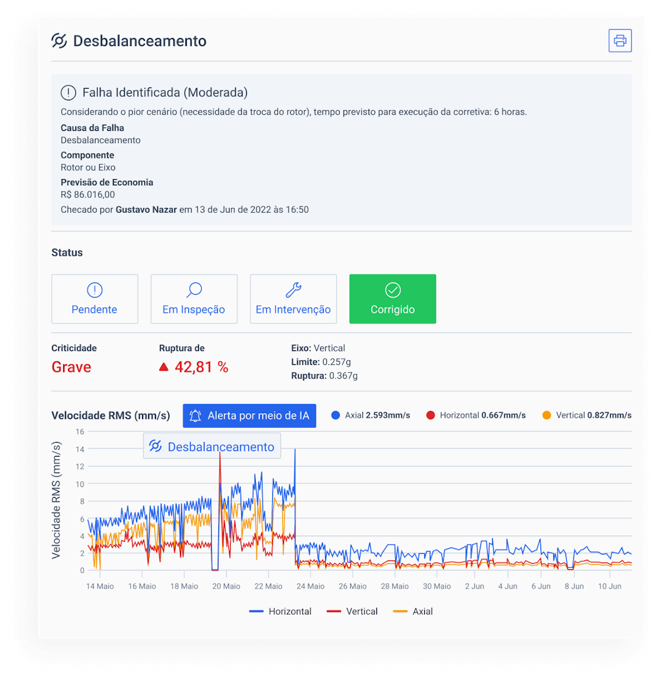Click the checkmark icon in Corrigido

point(392,290)
